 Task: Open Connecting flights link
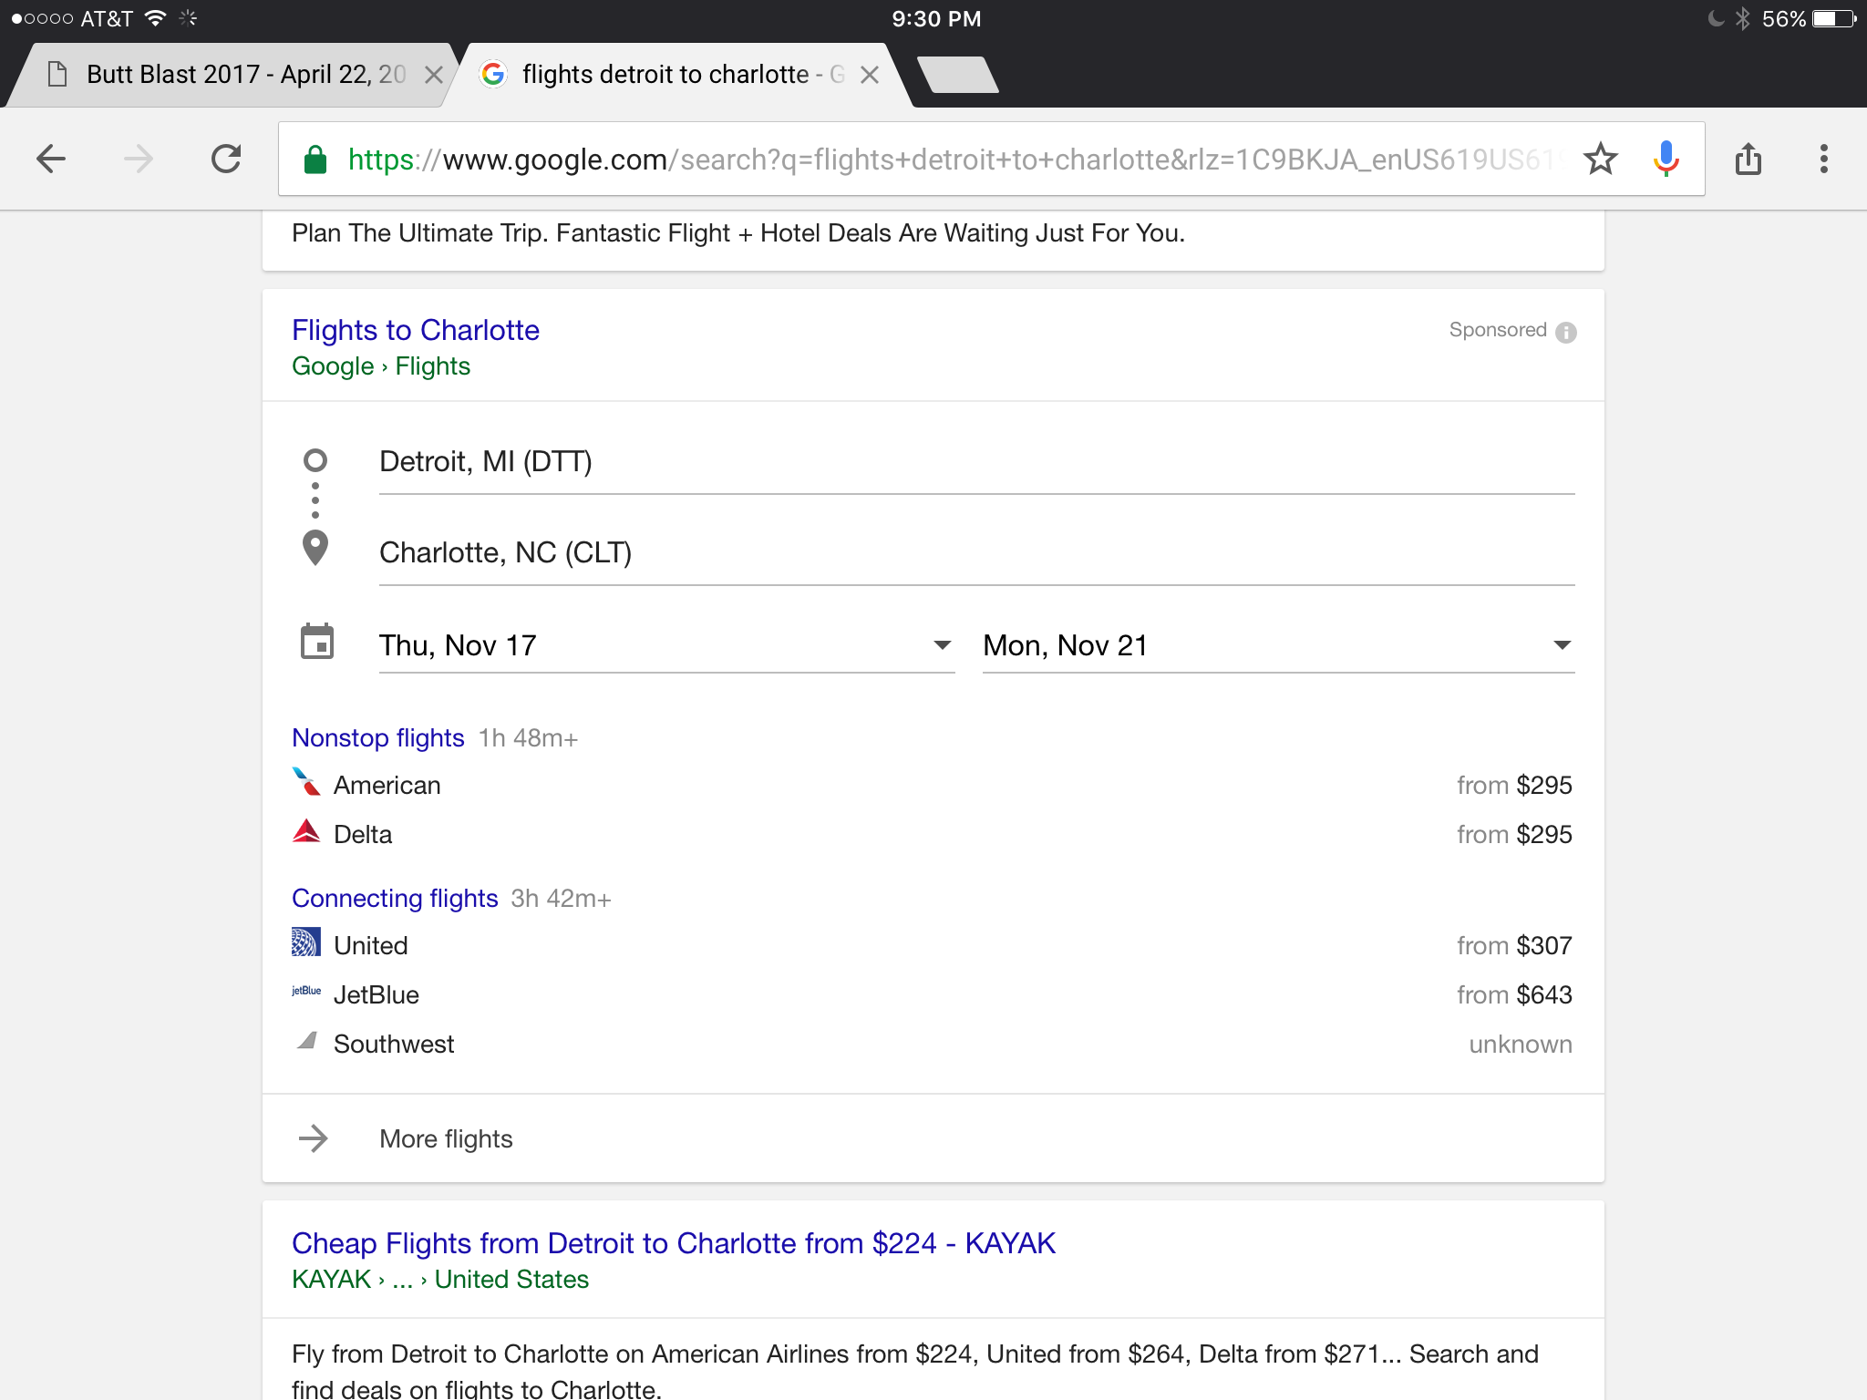click(395, 899)
